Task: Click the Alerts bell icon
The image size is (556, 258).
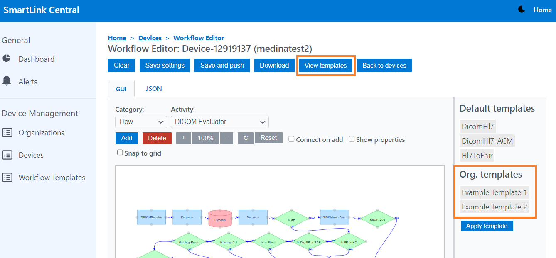Action: (7, 81)
